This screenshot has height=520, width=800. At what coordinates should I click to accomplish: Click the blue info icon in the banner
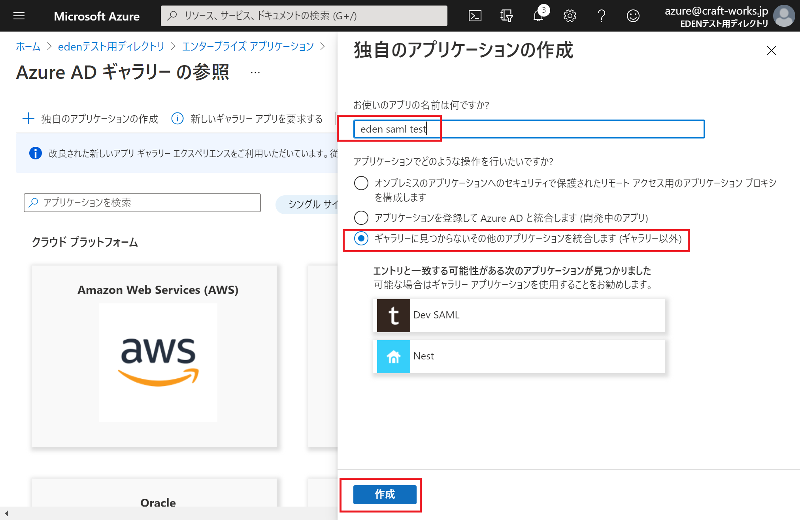pyautogui.click(x=35, y=153)
